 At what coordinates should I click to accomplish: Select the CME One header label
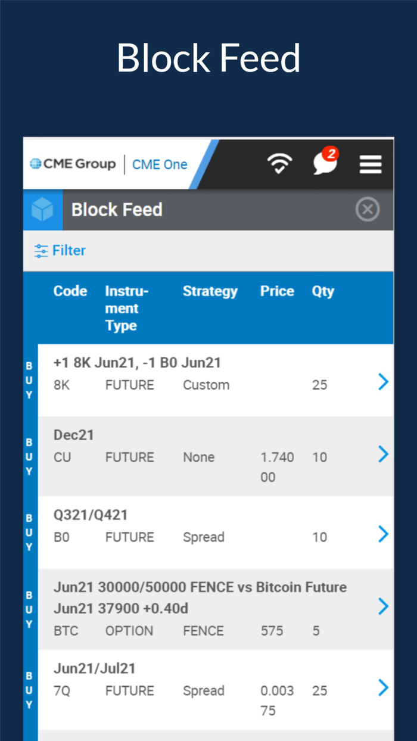coord(159,164)
